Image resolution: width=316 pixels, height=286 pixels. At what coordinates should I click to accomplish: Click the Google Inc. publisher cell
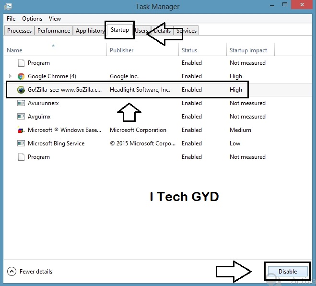pos(124,76)
